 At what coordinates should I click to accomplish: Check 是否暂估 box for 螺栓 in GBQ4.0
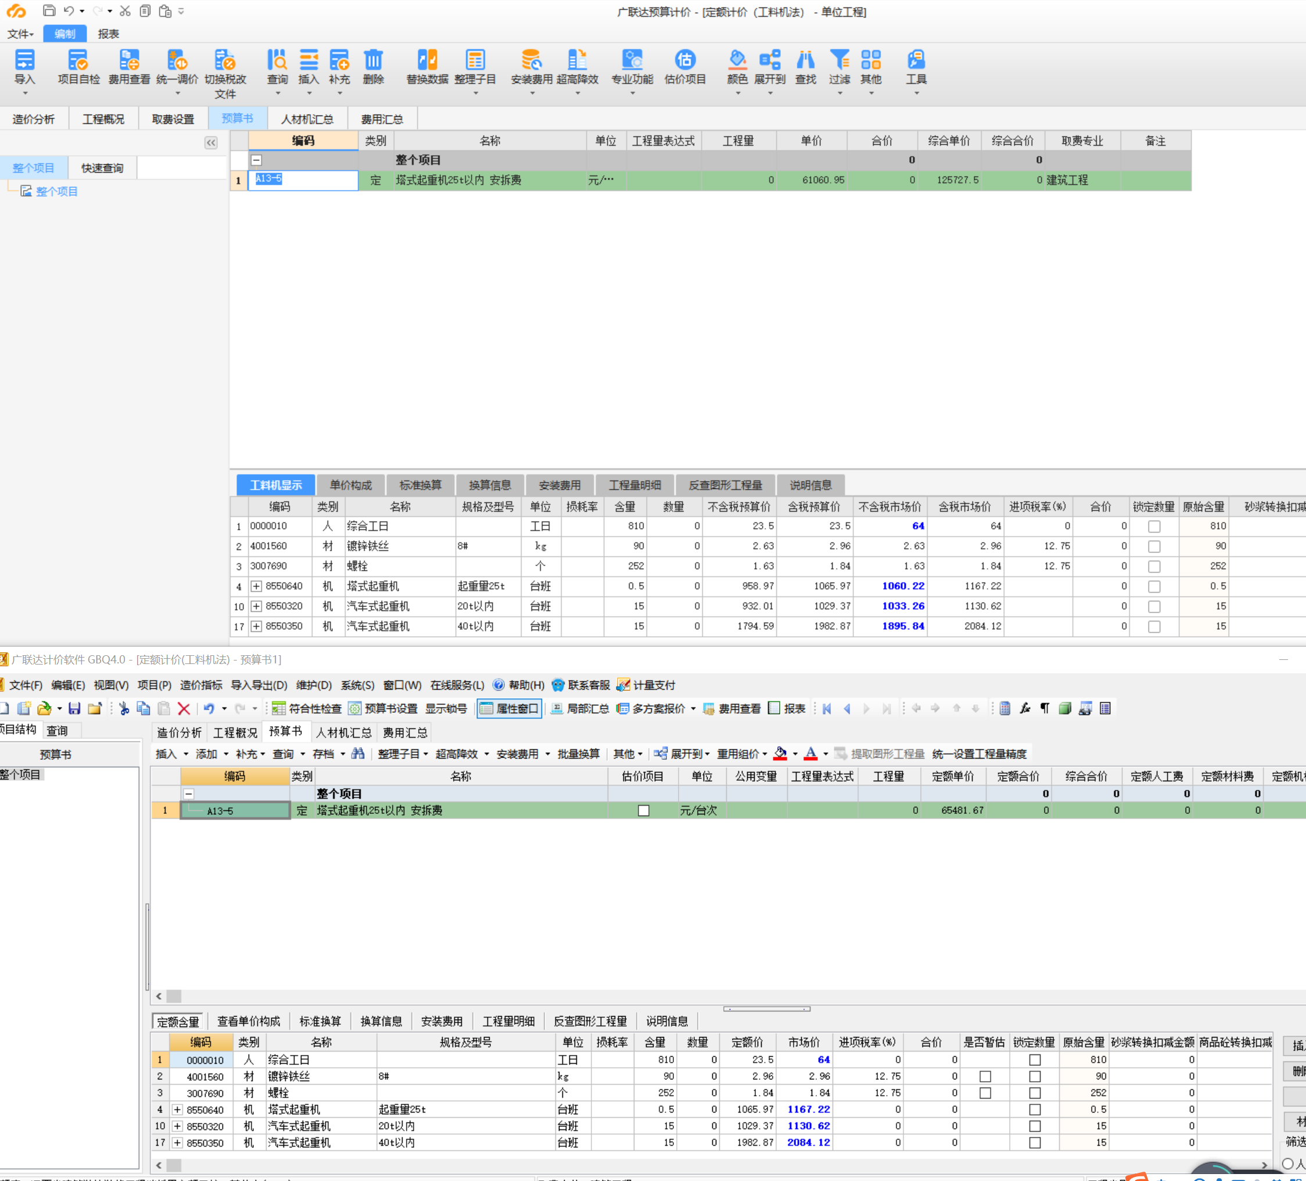985,1093
